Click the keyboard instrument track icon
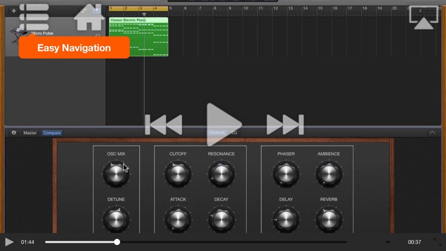Viewport: 446px width, 251px height. coord(18,36)
